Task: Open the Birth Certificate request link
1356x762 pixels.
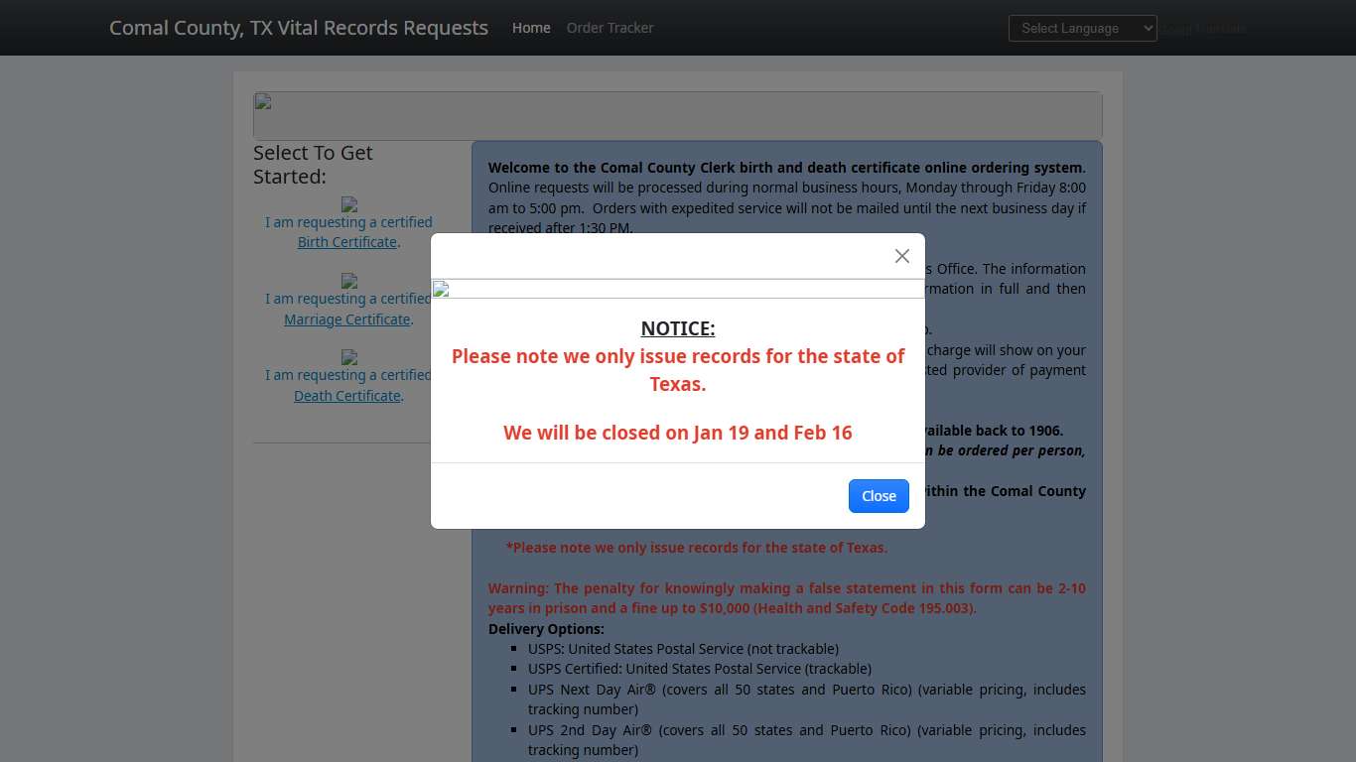Action: [347, 242]
